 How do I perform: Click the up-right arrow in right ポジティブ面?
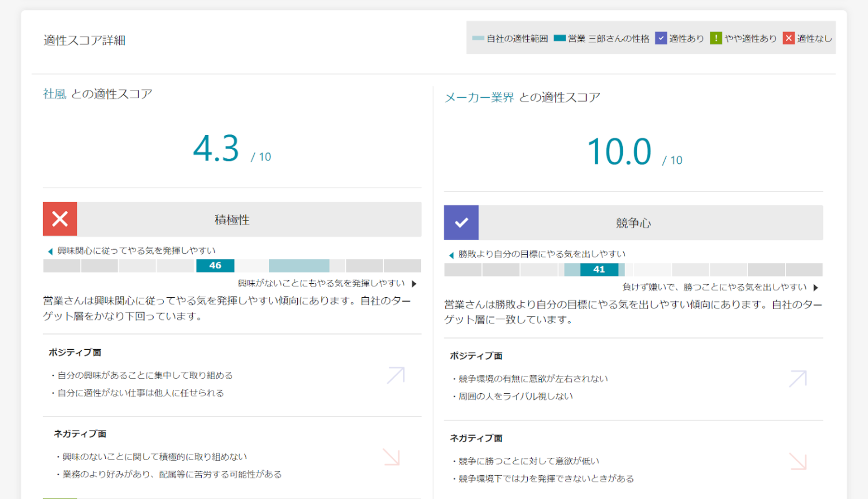(797, 379)
